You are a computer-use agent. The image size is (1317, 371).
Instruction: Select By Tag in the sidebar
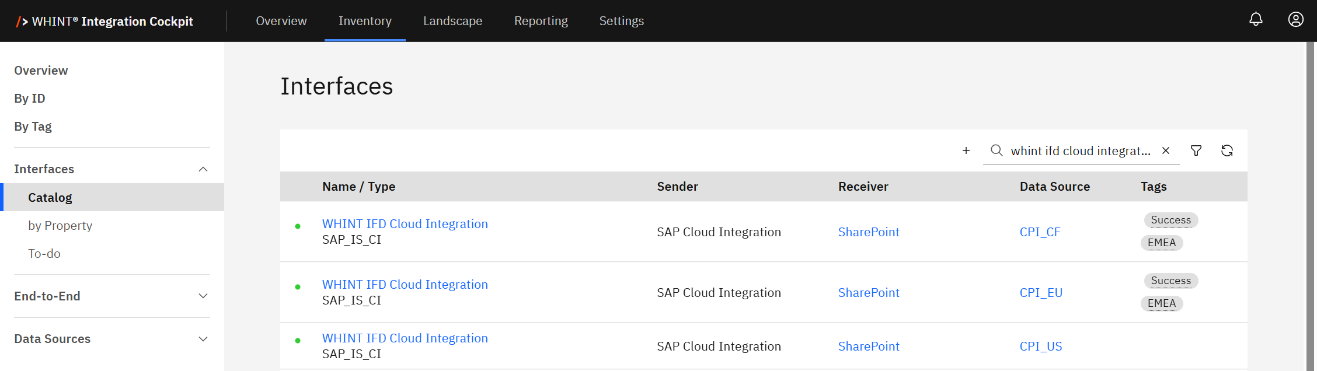click(33, 127)
